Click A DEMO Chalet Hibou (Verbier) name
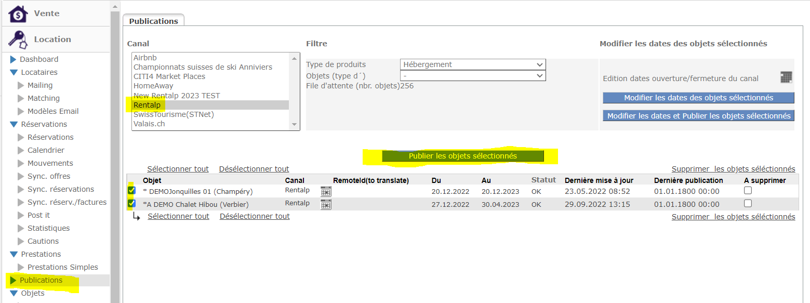The height and width of the screenshot is (303, 810). [x=196, y=204]
